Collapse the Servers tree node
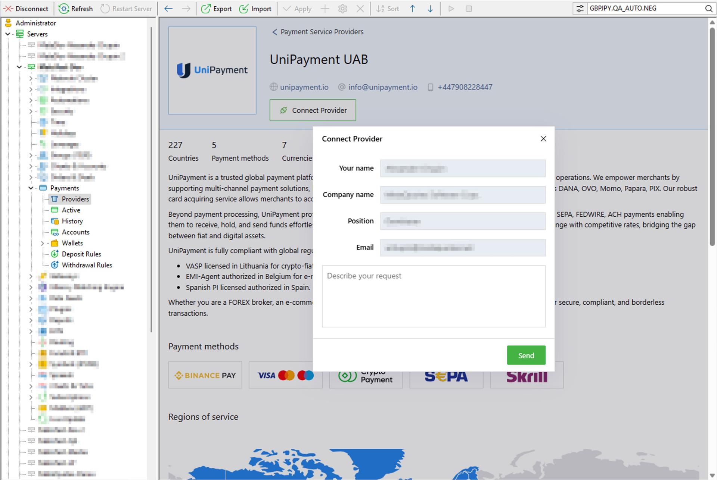This screenshot has height=480, width=717. pyautogui.click(x=8, y=34)
